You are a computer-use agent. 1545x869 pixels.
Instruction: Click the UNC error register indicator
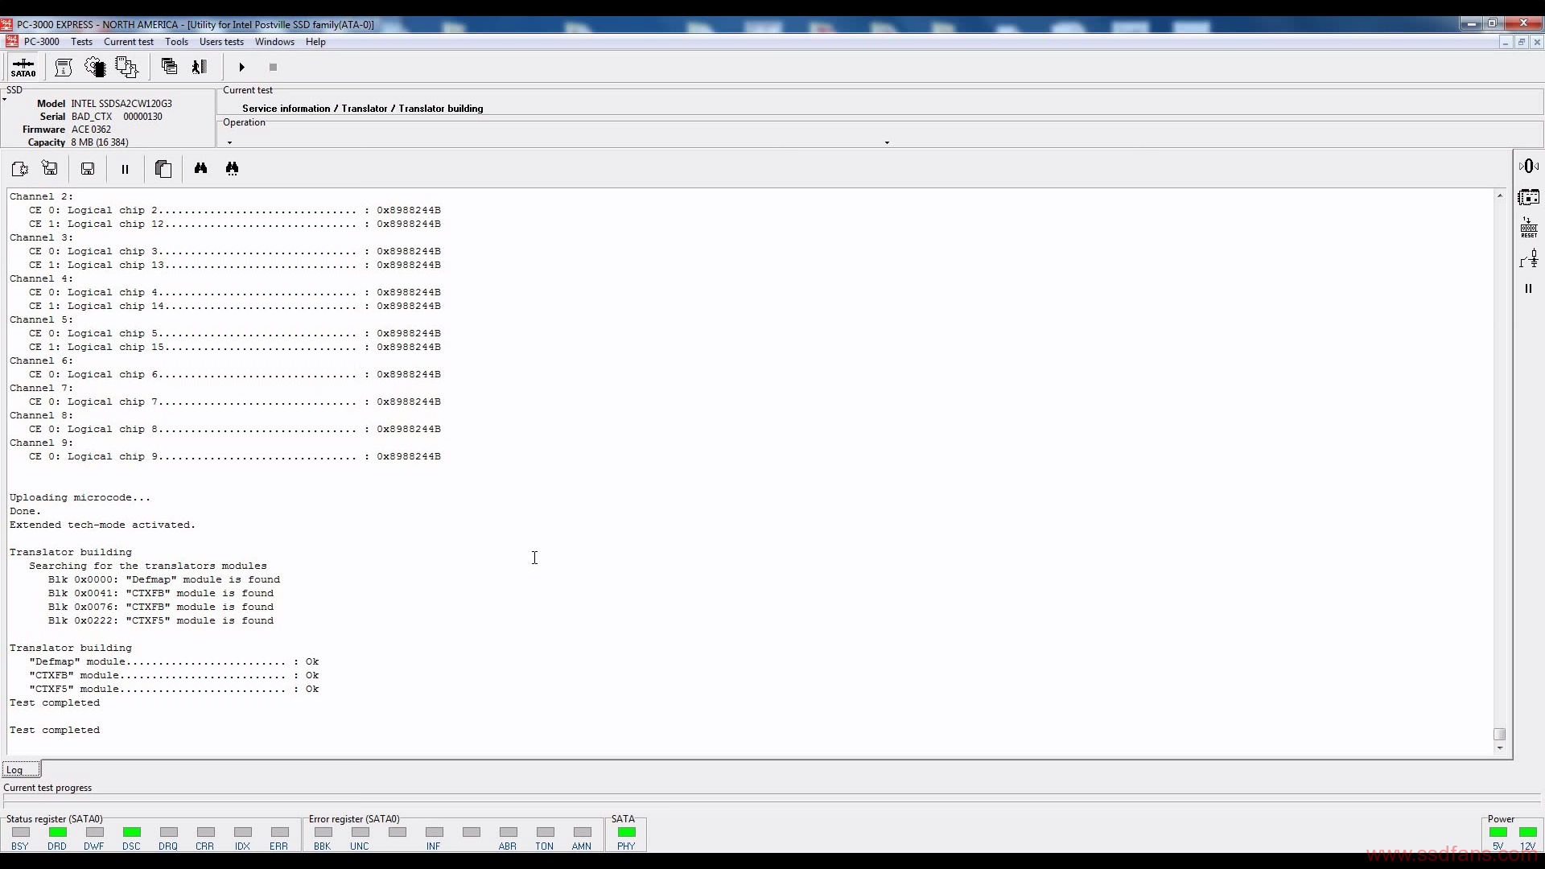[360, 832]
